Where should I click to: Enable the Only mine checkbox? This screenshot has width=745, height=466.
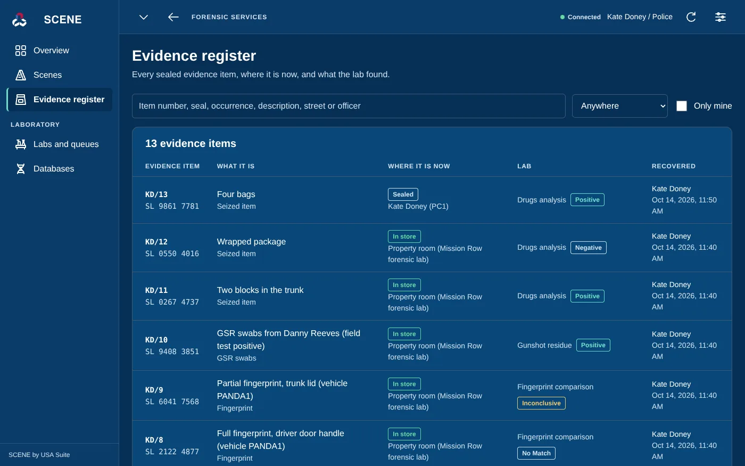tap(682, 106)
